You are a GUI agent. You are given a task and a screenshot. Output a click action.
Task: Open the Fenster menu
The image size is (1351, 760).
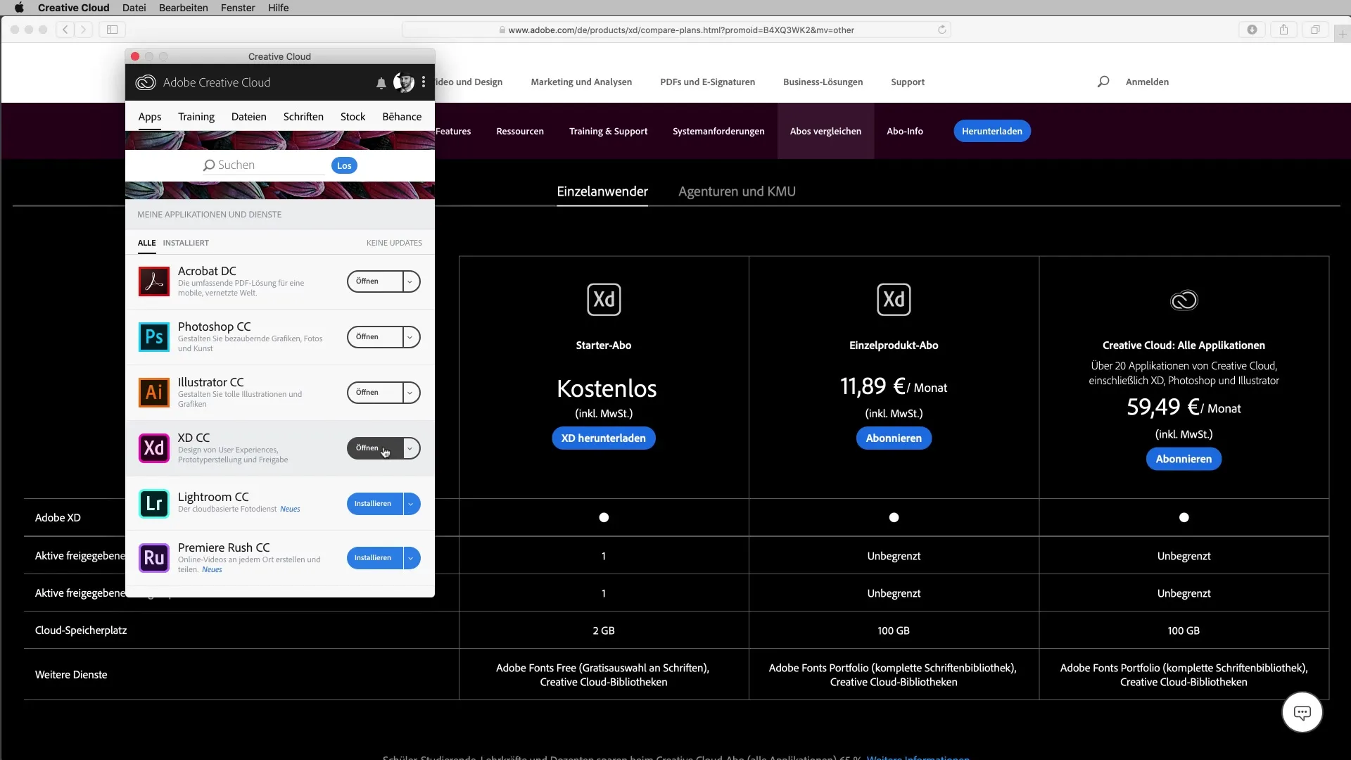(x=238, y=8)
